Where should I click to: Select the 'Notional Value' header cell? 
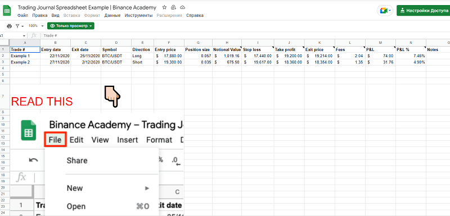pos(227,49)
